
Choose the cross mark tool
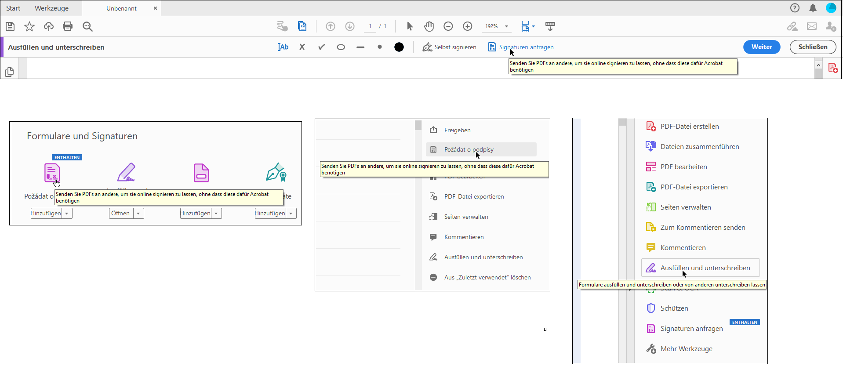[302, 47]
